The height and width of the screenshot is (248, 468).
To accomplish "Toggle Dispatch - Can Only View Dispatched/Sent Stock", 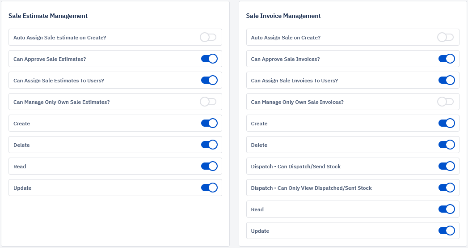I will (x=447, y=188).
